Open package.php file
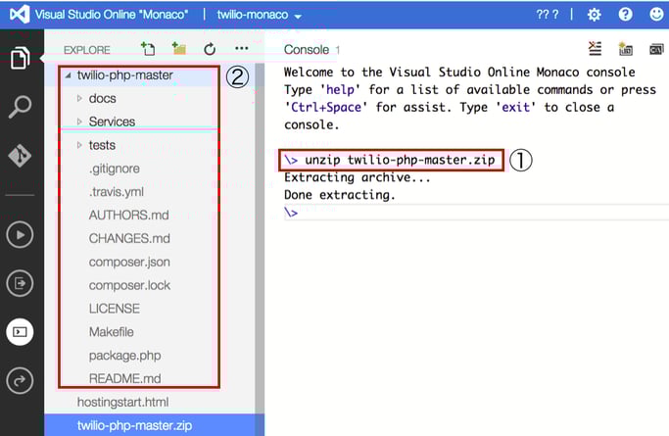Screen dimensions: 669x436 [x=124, y=356]
